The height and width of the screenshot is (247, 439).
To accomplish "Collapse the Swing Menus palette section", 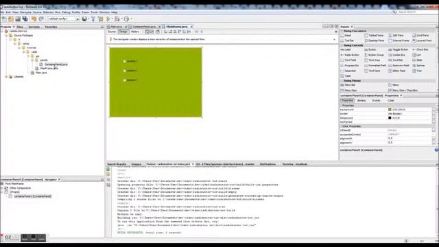I will [342, 81].
